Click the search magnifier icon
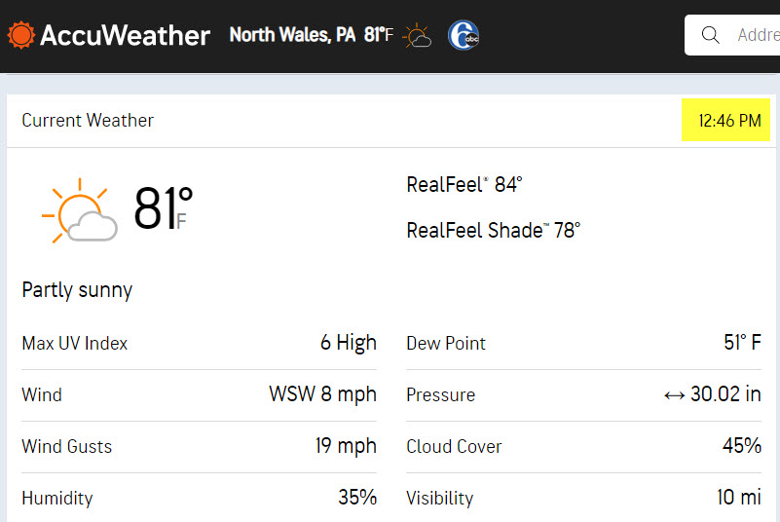The height and width of the screenshot is (522, 780). (710, 35)
